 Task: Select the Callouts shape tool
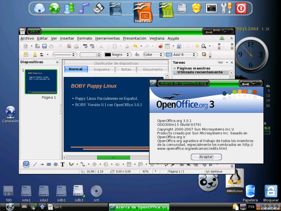[140, 164]
